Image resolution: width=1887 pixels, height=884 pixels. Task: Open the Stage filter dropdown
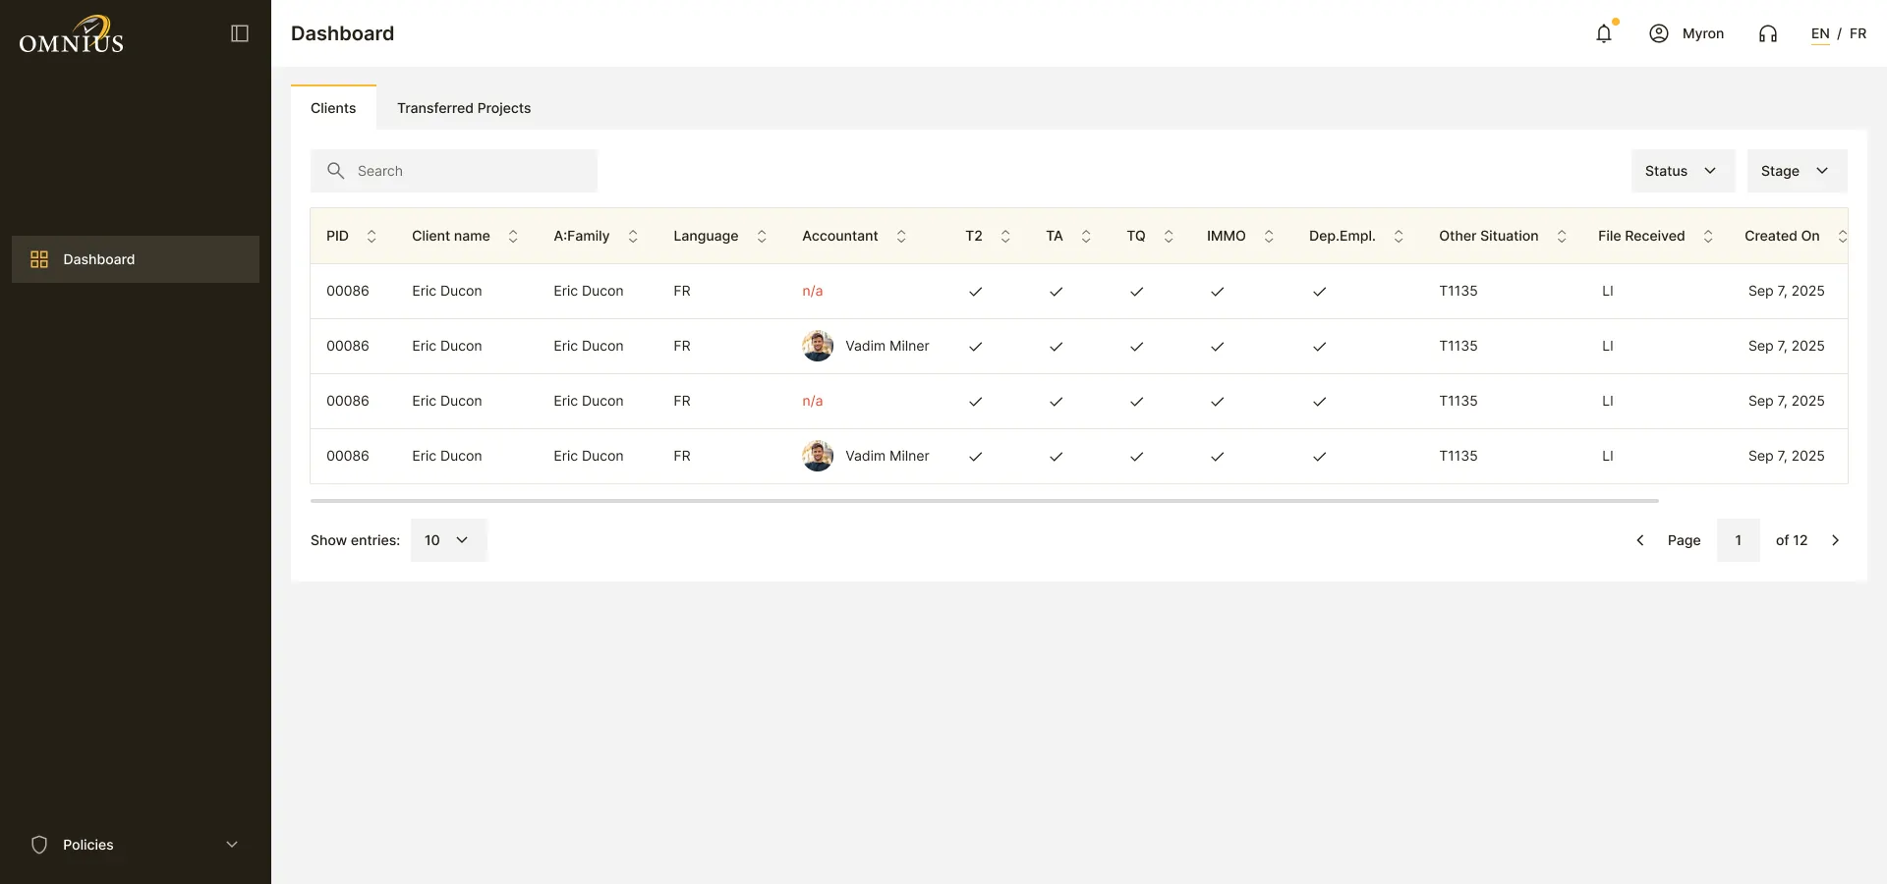pos(1798,171)
